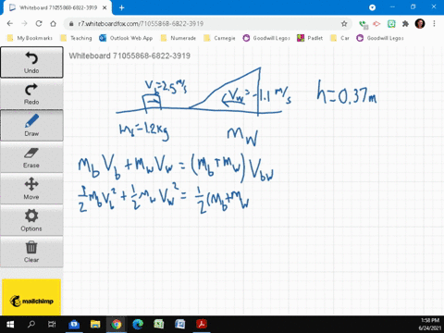Select the Draw pencil tool
This screenshot has width=444, height=333.
click(x=31, y=125)
